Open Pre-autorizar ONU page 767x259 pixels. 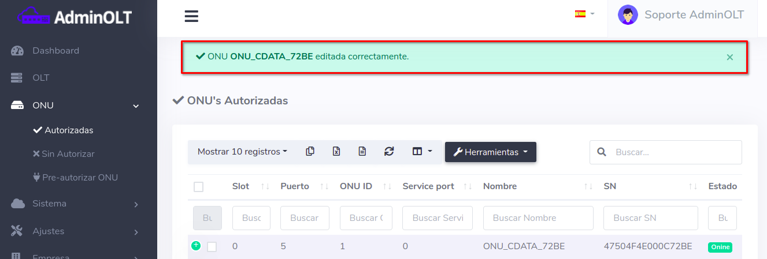(80, 178)
